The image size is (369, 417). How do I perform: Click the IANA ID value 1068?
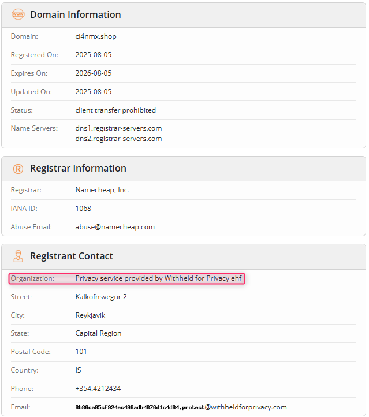point(83,208)
